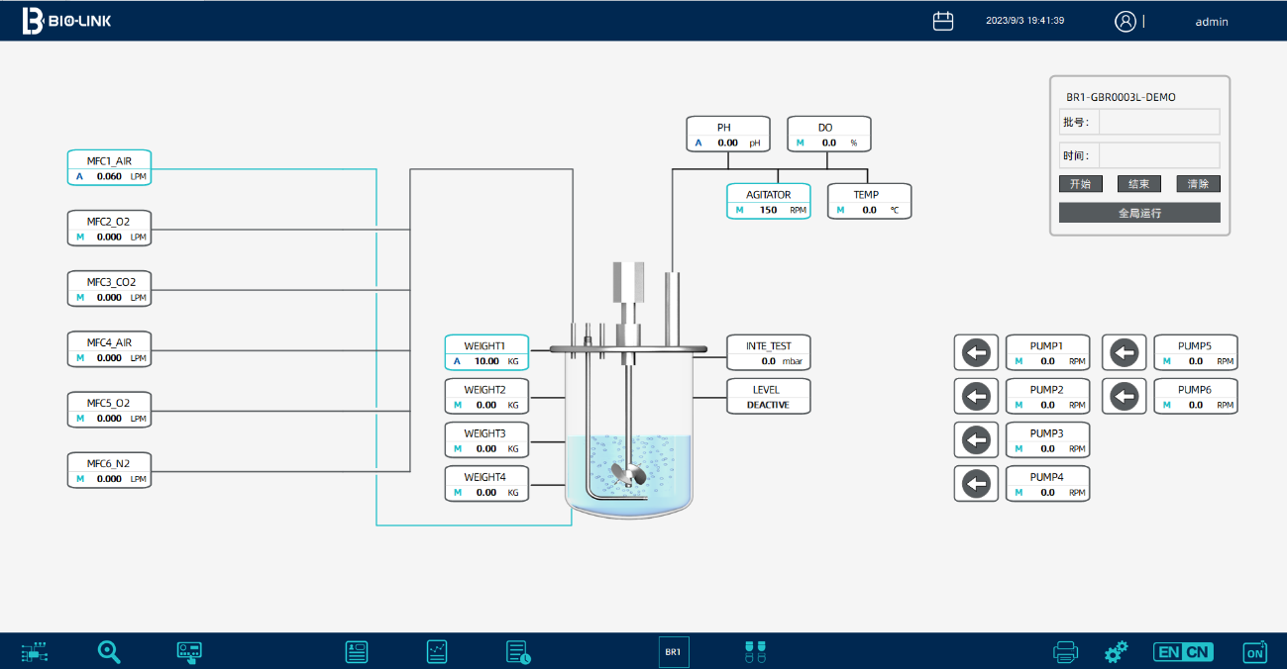This screenshot has width=1287, height=669.
Task: Open settings with the gears icon
Action: click(x=1117, y=652)
